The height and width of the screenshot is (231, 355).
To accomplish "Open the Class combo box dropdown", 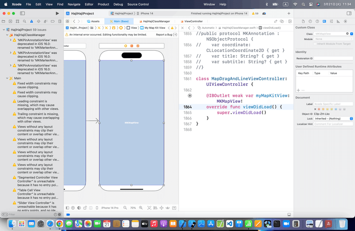I will [351, 34].
